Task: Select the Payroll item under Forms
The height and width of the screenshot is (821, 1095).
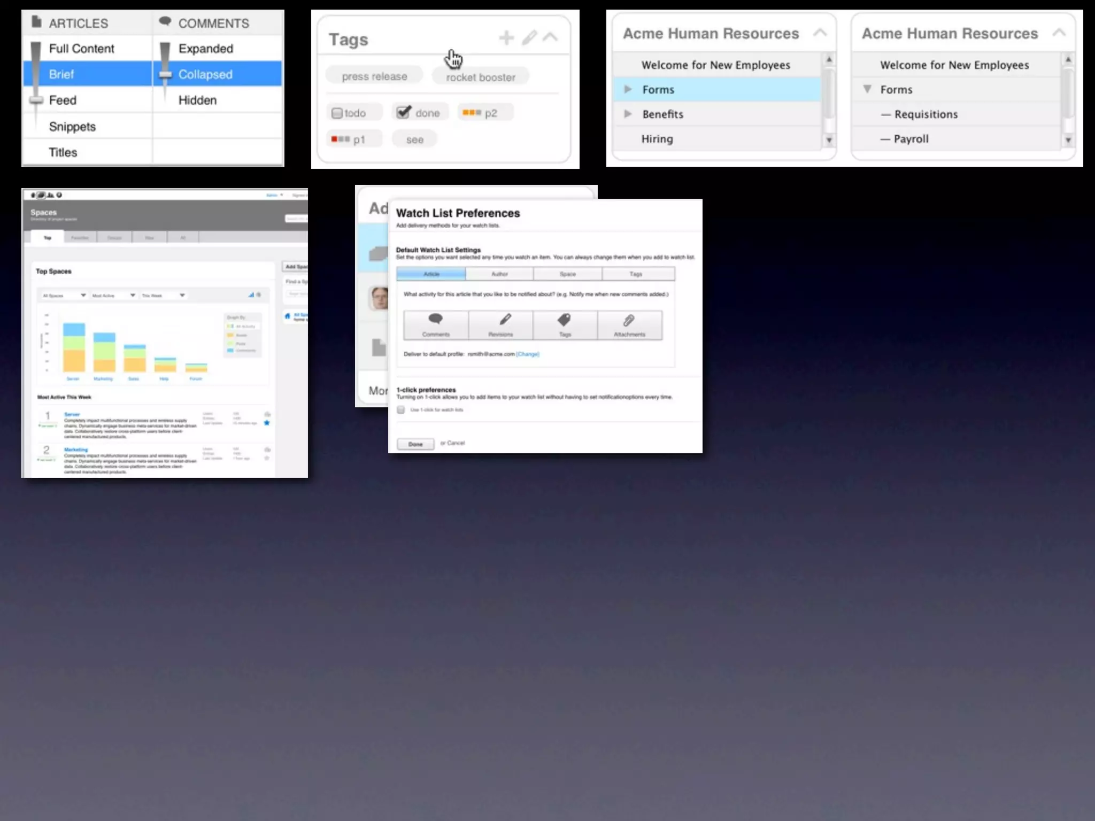Action: pyautogui.click(x=911, y=139)
